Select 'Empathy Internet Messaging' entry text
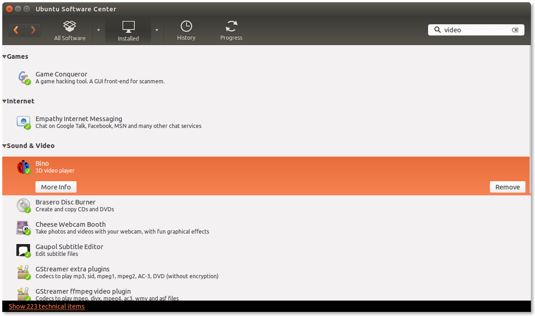This screenshot has height=316, width=535. click(79, 119)
